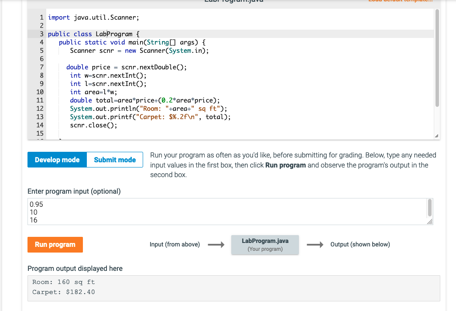Click the scnr.close() line
The width and height of the screenshot is (456, 311).
pos(94,125)
